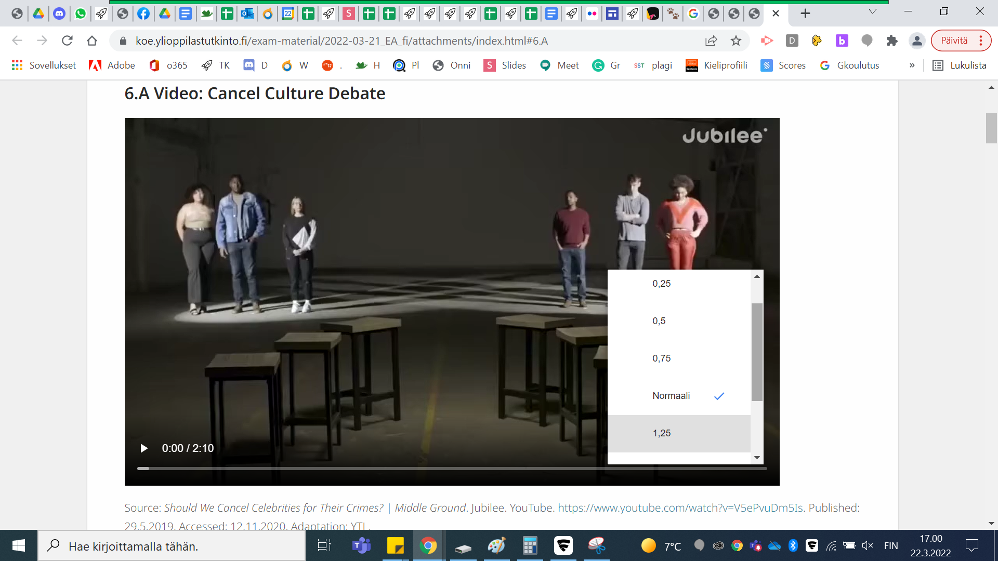Select the 0,5 speed menu entry
This screenshot has width=998, height=561.
pos(659,321)
